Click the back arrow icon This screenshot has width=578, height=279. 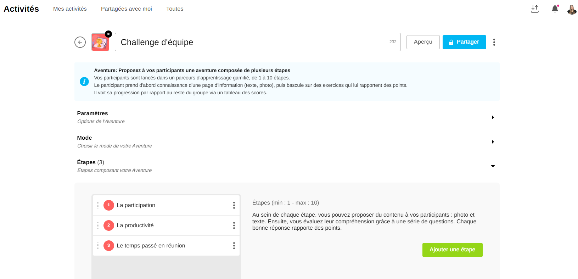80,42
